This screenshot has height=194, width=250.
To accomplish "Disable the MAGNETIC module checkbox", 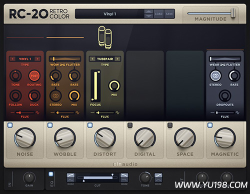I will point(210,125).
